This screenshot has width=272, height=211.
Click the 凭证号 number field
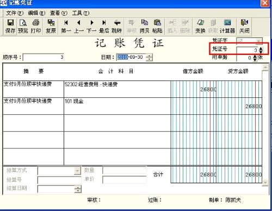(x=248, y=50)
